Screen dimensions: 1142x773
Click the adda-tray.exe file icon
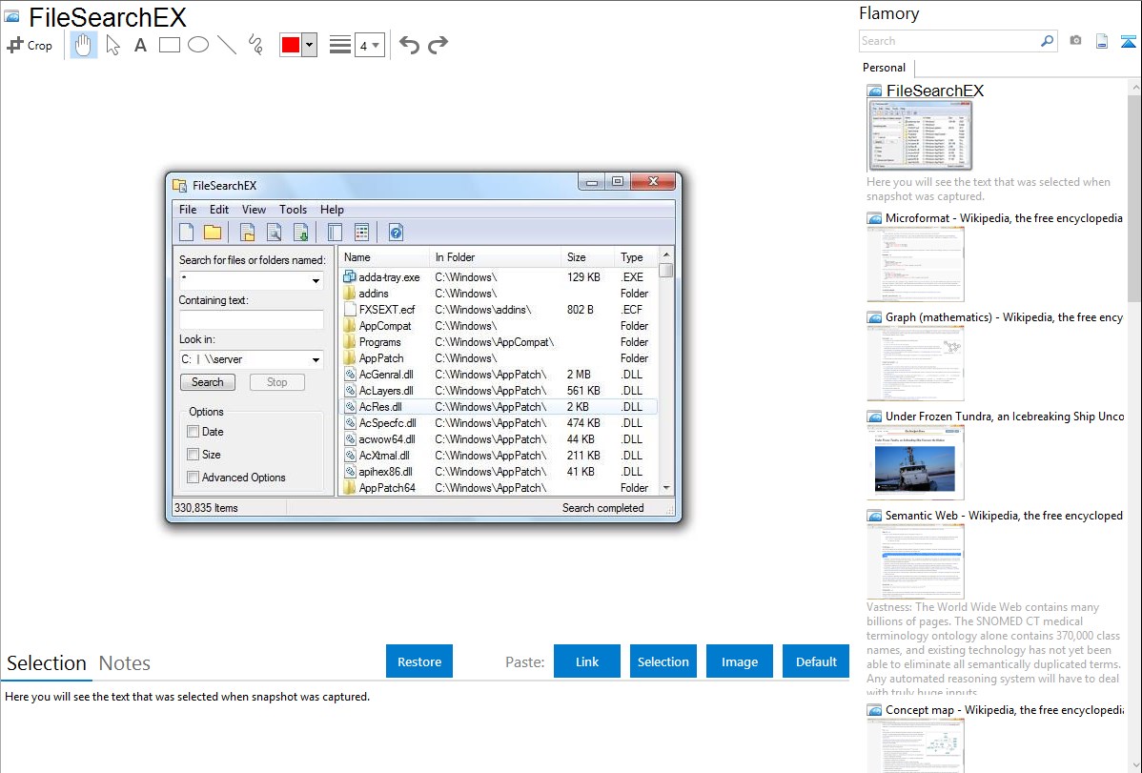(x=350, y=276)
